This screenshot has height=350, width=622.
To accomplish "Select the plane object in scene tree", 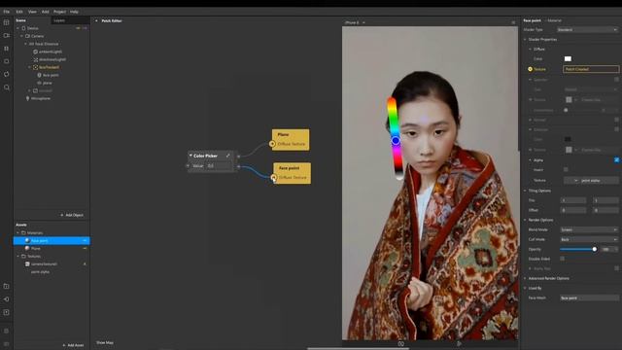I will click(x=48, y=83).
